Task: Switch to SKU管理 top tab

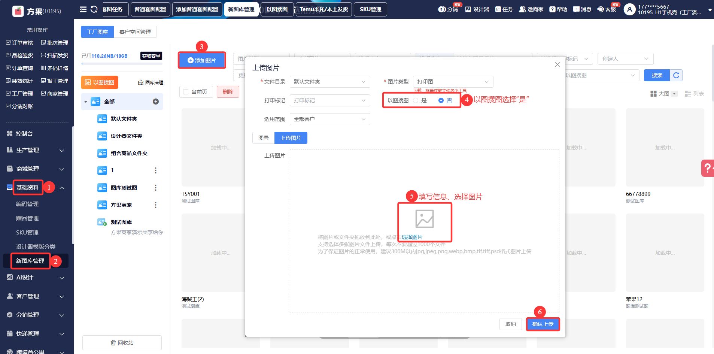Action: click(x=371, y=9)
